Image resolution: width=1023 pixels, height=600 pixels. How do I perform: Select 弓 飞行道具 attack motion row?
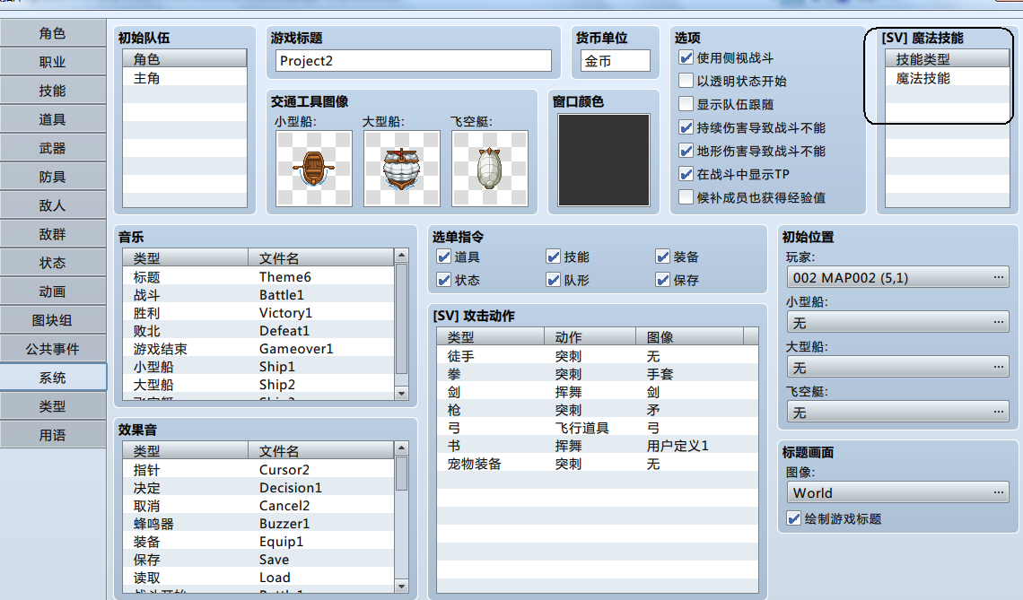[598, 428]
